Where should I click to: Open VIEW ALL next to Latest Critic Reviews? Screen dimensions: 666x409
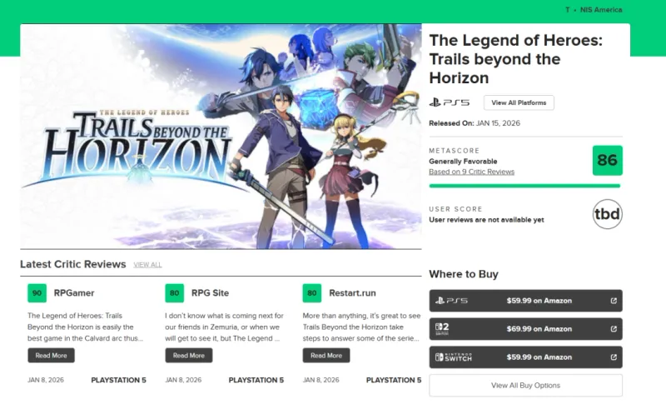147,265
